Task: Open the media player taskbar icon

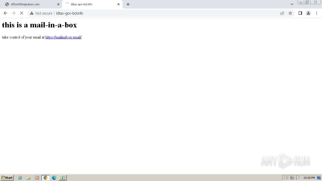Action: pyautogui.click(x=37, y=178)
